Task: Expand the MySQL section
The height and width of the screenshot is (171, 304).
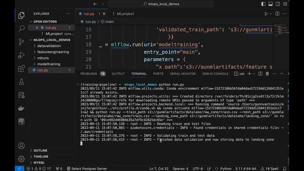Action: [x=39, y=162]
